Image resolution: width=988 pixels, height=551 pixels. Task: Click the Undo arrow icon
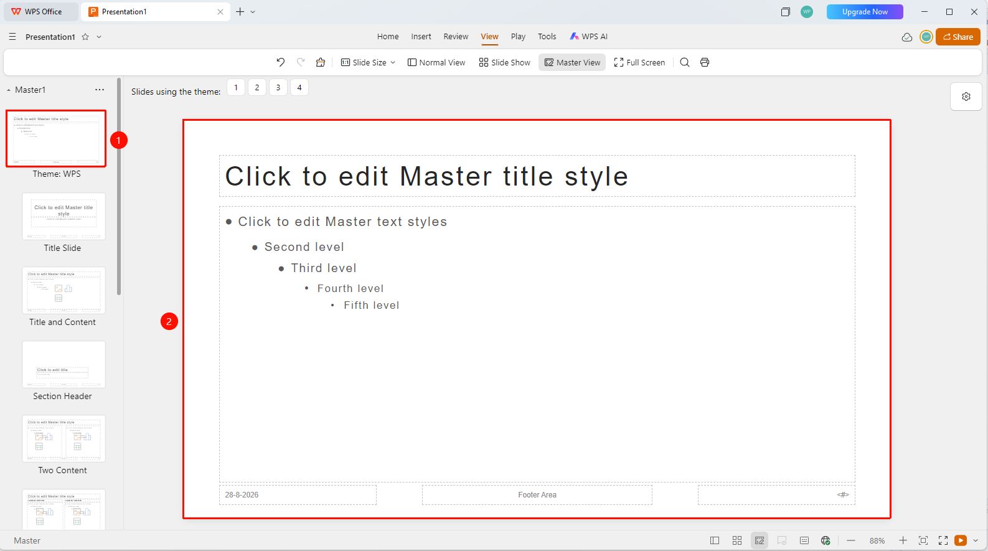(281, 62)
